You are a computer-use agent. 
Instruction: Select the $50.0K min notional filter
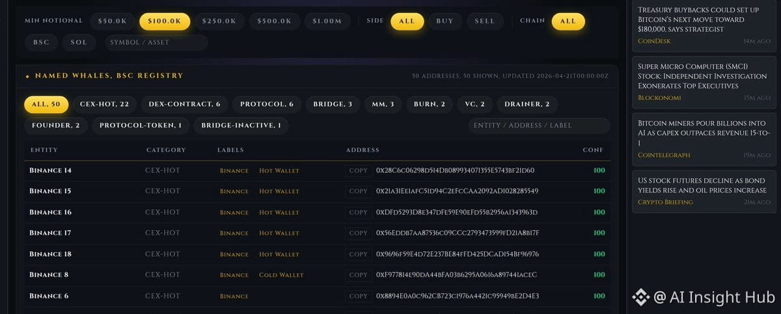coord(113,21)
